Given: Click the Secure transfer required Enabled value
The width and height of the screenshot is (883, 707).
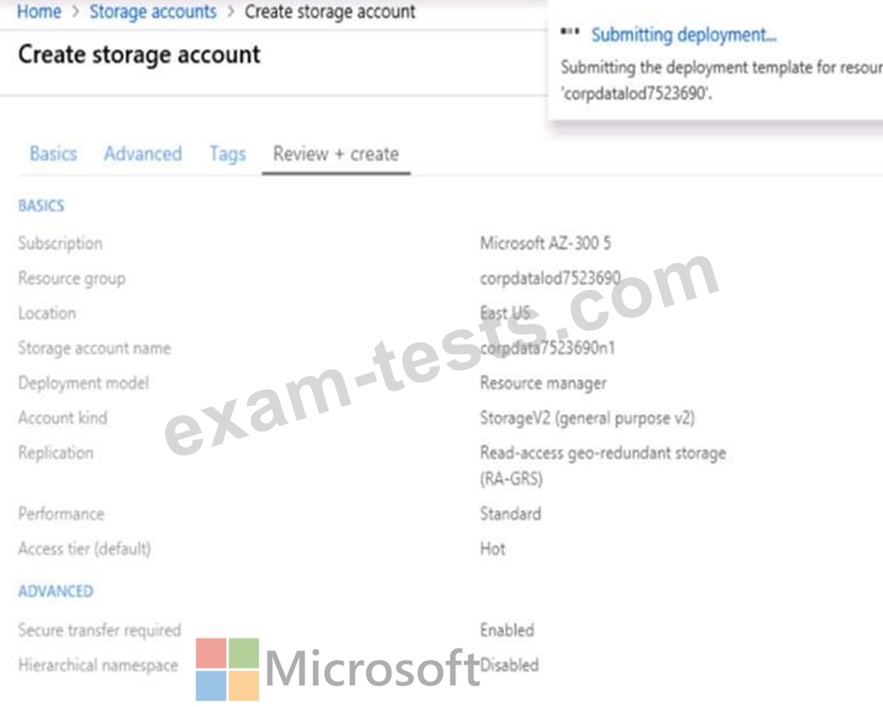Looking at the screenshot, I should pos(507,630).
